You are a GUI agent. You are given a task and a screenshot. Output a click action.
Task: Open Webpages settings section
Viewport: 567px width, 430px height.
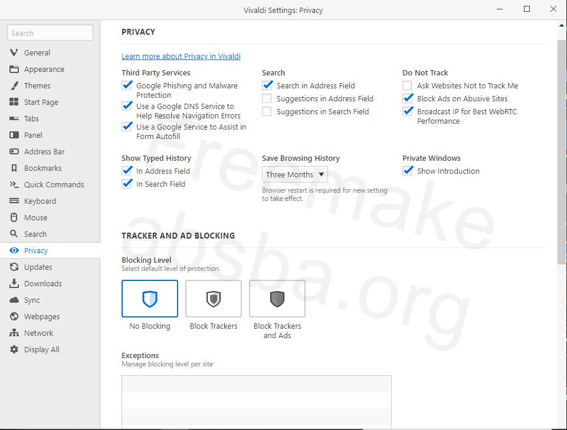tap(41, 317)
